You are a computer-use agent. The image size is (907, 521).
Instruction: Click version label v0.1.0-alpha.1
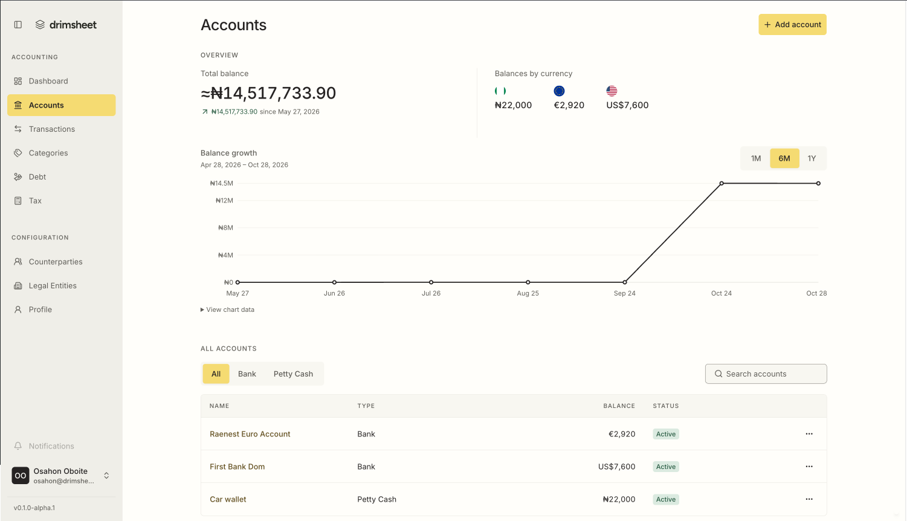tap(34, 508)
